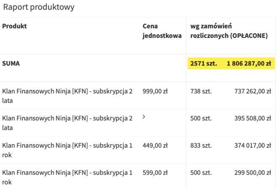Expand the chevron in the 500 szt. 2 lata row

point(144,117)
